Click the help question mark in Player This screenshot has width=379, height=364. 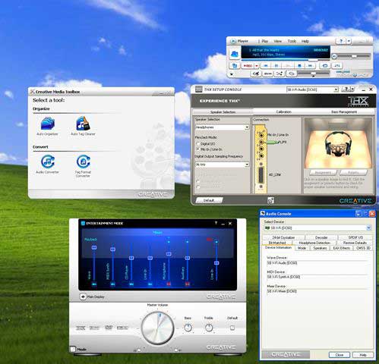[x=341, y=41]
